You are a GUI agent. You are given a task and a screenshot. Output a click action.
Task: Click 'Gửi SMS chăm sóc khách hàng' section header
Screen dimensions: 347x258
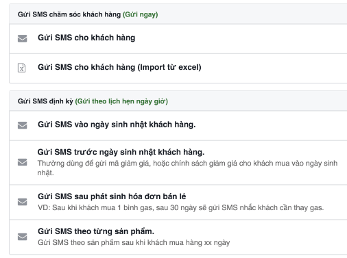pos(69,14)
